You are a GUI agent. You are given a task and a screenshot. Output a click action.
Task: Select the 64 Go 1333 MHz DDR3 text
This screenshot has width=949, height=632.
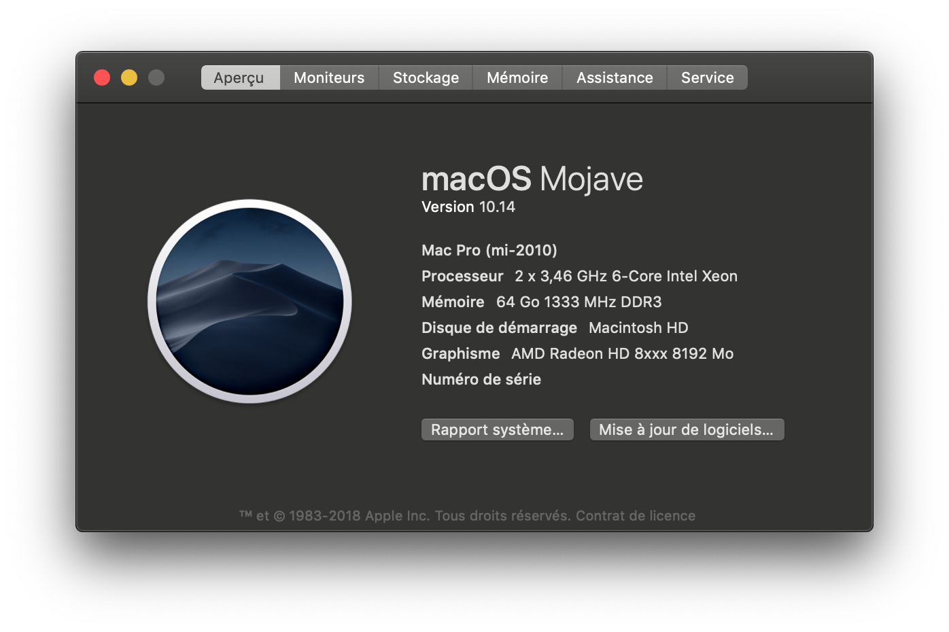[x=579, y=302]
